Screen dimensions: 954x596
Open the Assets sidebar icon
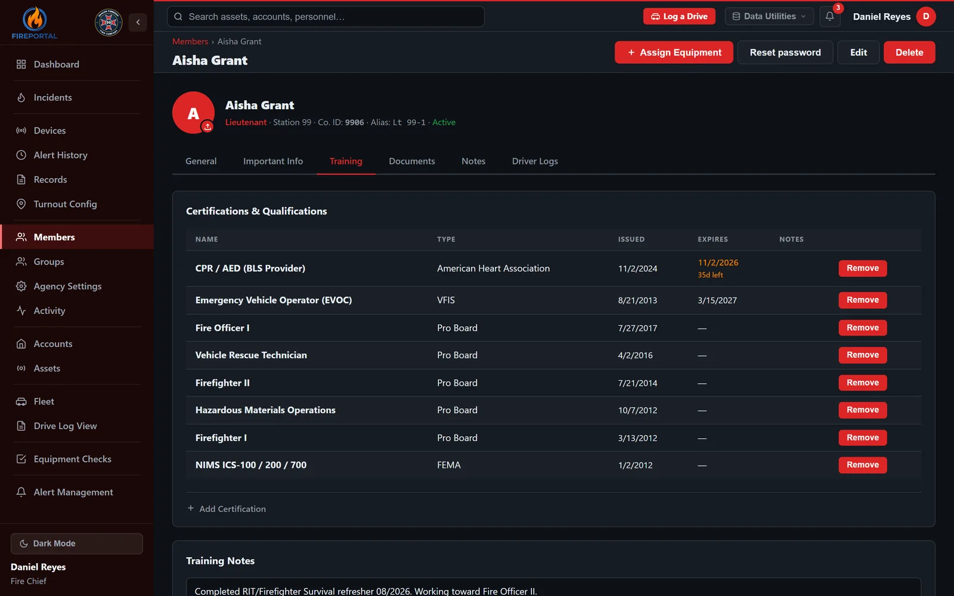pyautogui.click(x=21, y=368)
